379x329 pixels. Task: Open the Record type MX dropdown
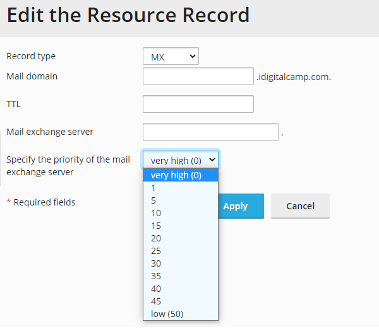[171, 57]
